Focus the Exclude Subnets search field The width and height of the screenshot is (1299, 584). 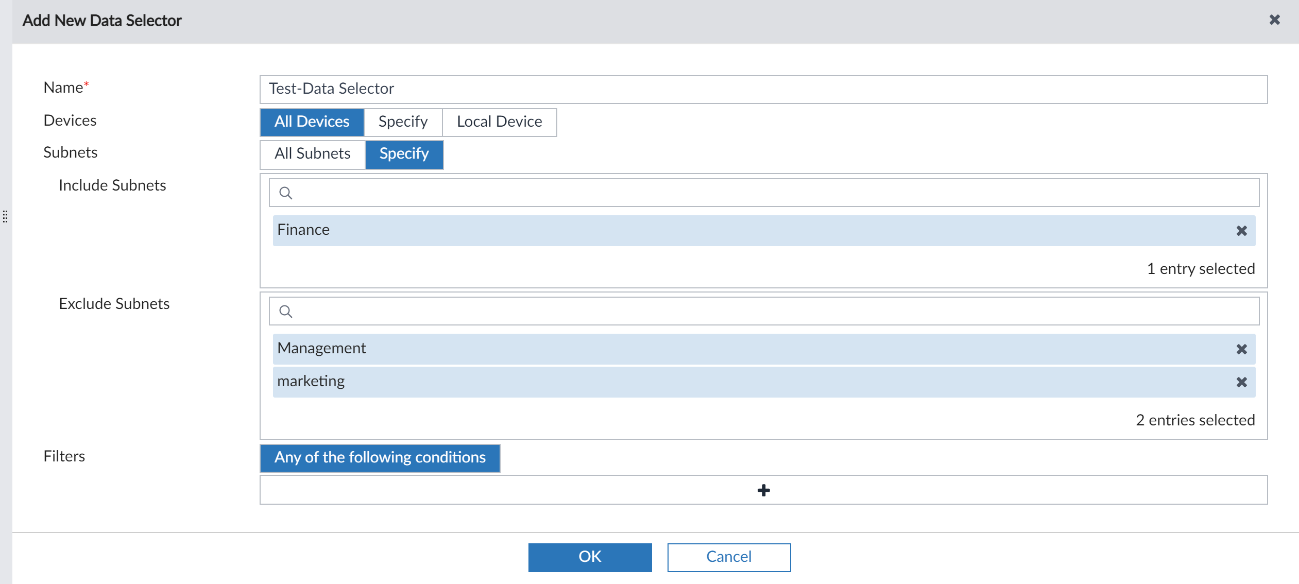[773, 312]
